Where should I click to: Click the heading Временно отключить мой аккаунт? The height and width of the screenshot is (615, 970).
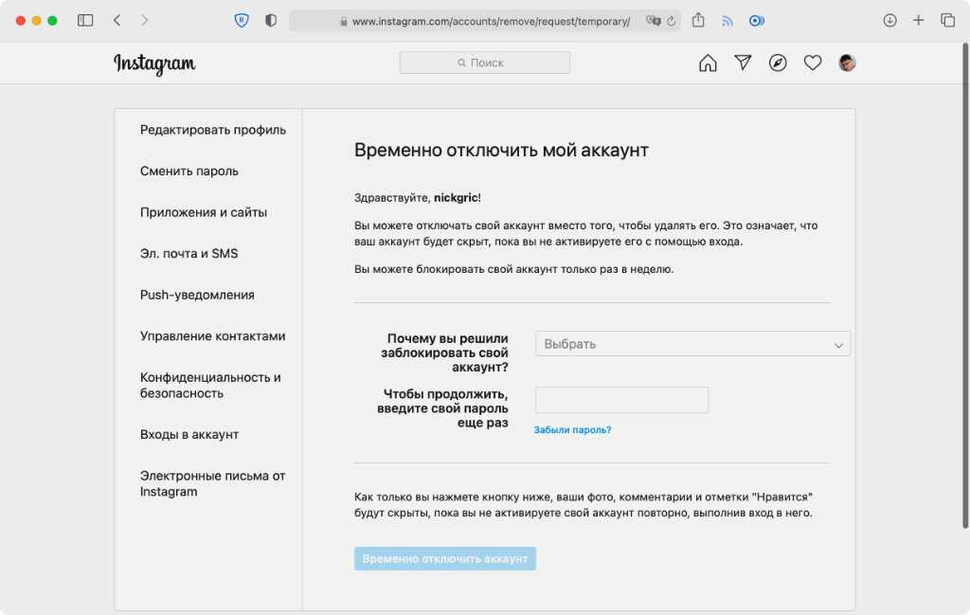501,151
